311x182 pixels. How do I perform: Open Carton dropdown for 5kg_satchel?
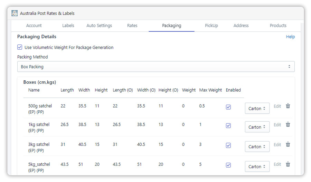point(257,166)
